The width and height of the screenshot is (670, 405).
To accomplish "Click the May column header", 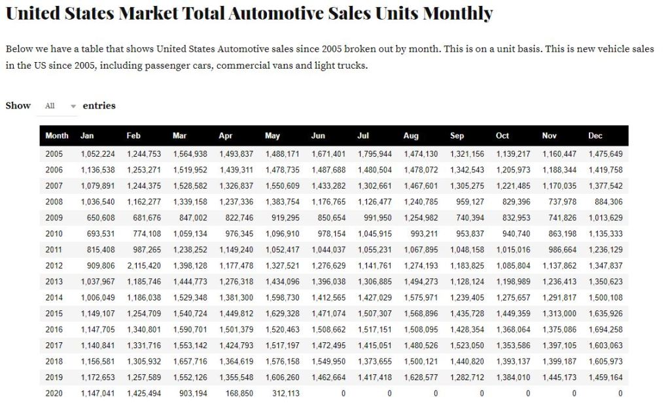I will point(272,136).
